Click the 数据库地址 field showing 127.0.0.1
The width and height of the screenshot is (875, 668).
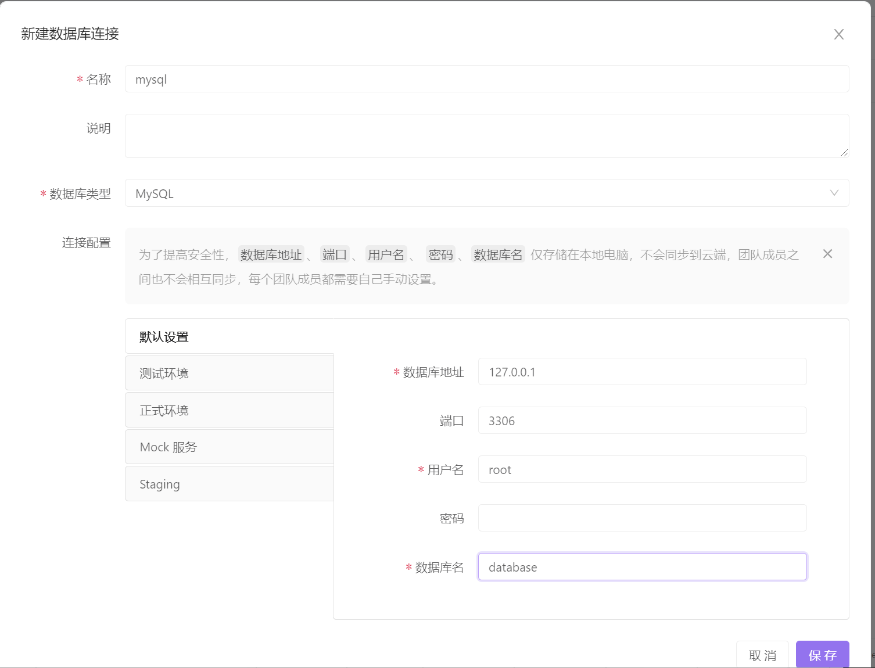642,372
